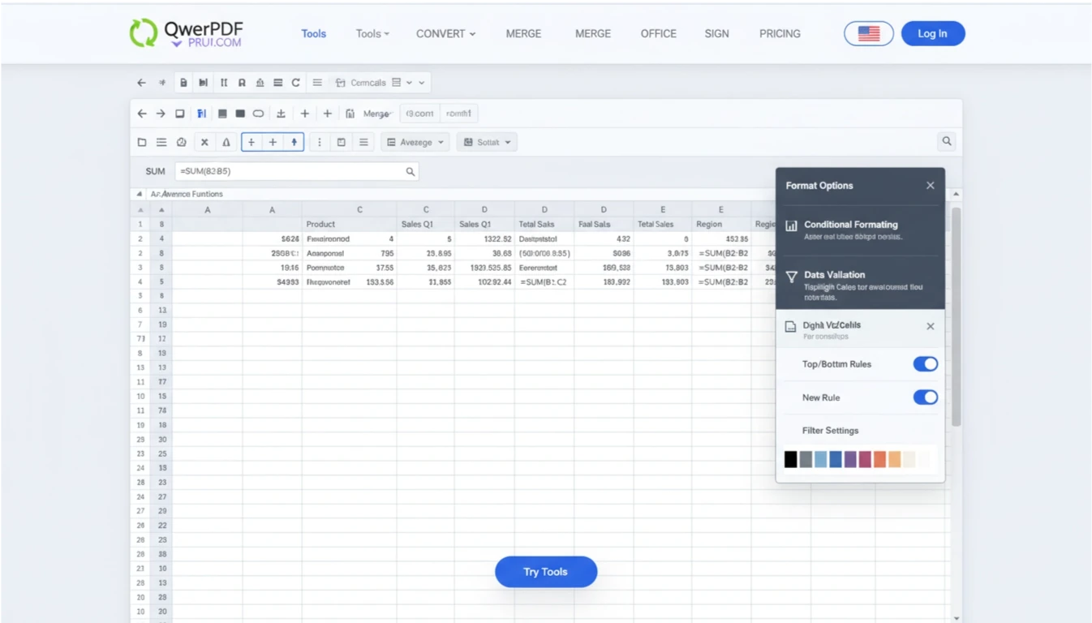Click the gauge clock icon next to the list icon
The width and height of the screenshot is (1092, 623).
(x=182, y=142)
